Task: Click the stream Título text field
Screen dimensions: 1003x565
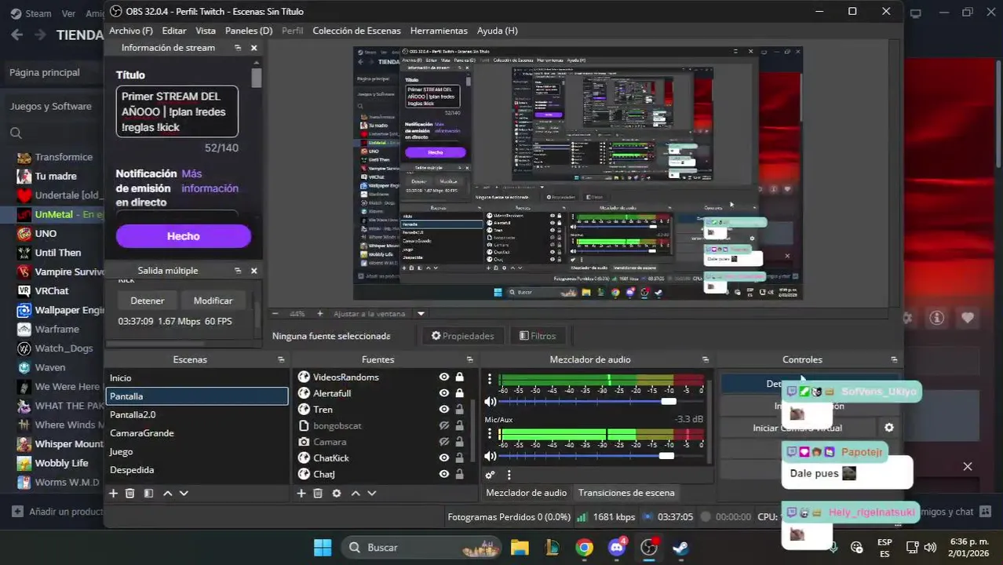Action: 177,111
